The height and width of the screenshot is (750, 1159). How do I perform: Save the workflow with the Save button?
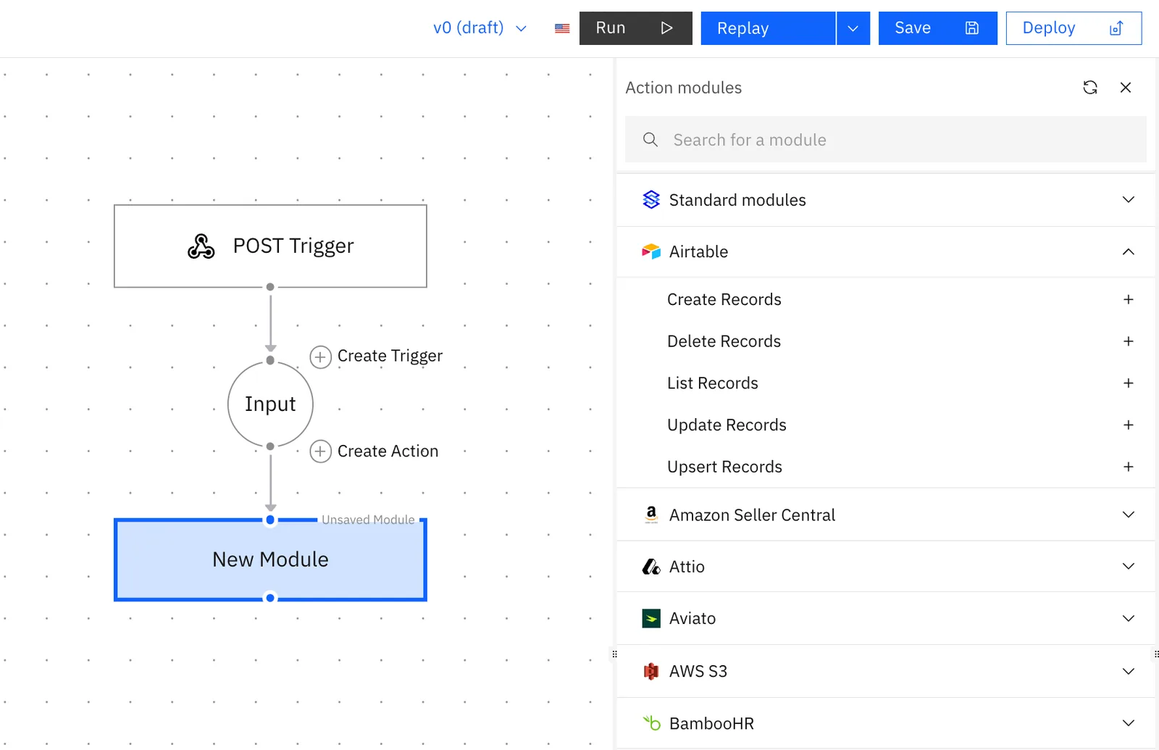coord(937,28)
